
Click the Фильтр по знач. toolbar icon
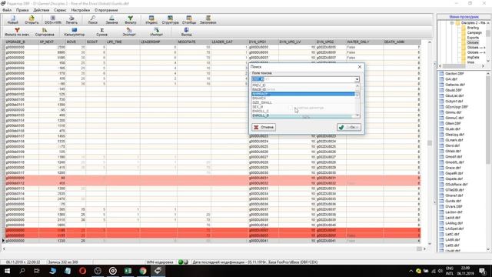17,32
